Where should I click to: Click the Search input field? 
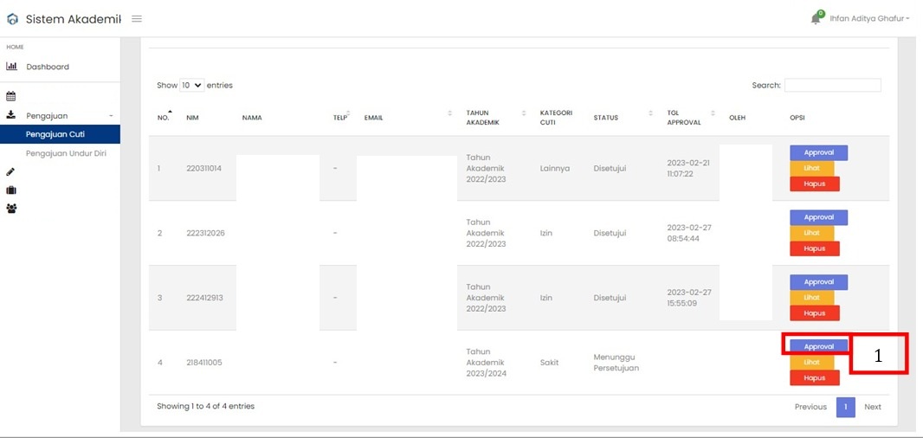pos(832,86)
